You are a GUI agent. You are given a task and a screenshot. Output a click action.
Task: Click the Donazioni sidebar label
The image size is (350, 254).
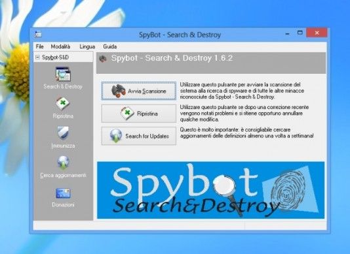click(63, 204)
